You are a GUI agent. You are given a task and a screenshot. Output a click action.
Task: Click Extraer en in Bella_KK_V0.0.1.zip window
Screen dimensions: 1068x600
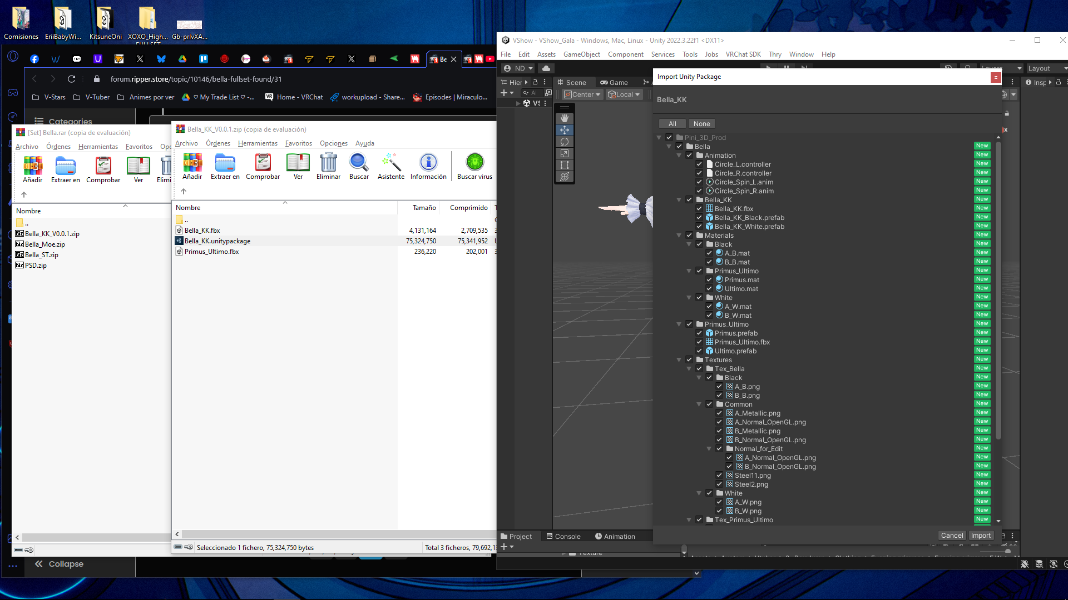click(x=225, y=167)
